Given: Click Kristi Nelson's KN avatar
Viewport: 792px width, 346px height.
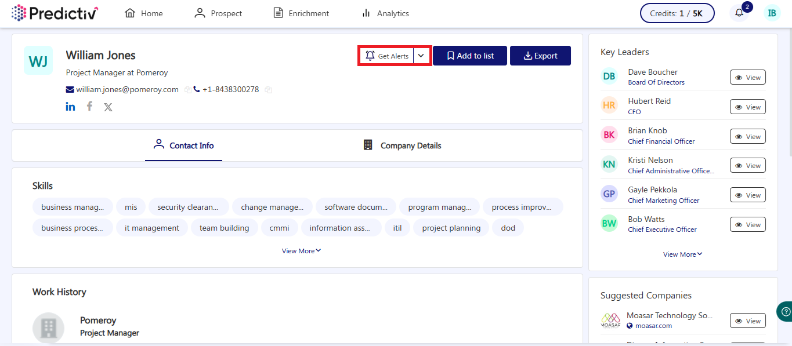Looking at the screenshot, I should point(609,165).
